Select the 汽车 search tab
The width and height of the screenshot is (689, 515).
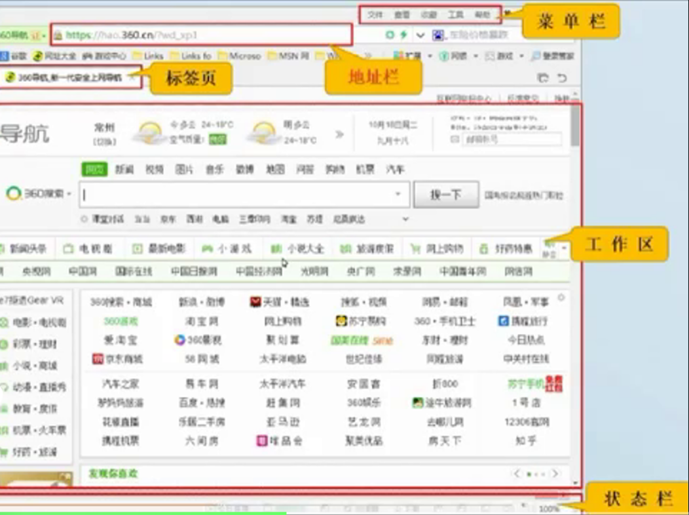[395, 169]
